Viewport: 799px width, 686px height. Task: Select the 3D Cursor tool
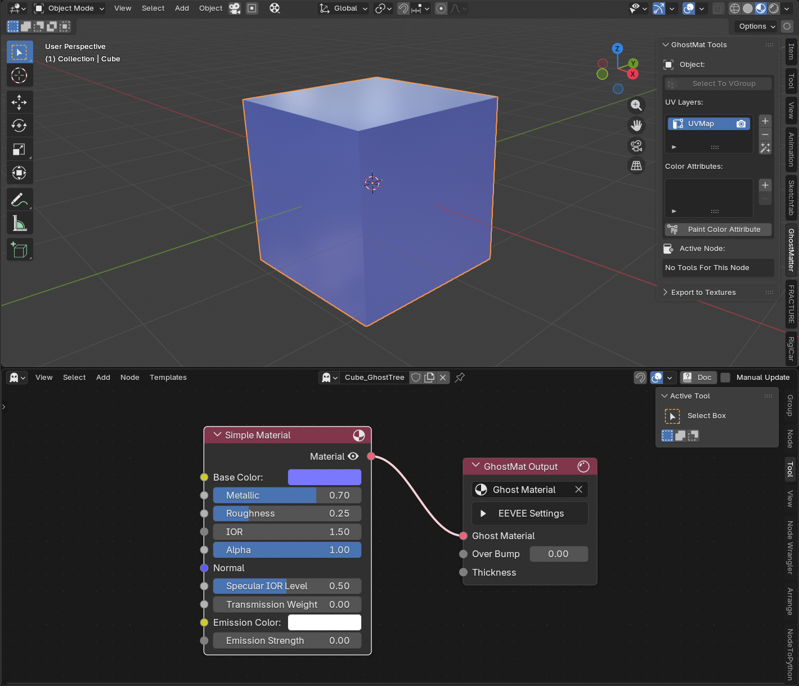pos(19,75)
